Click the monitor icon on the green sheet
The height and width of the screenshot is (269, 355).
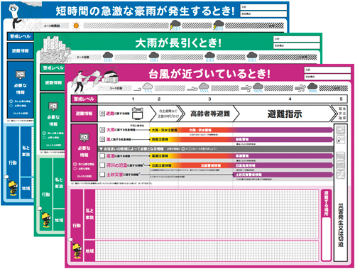pyautogui.click(x=53, y=106)
